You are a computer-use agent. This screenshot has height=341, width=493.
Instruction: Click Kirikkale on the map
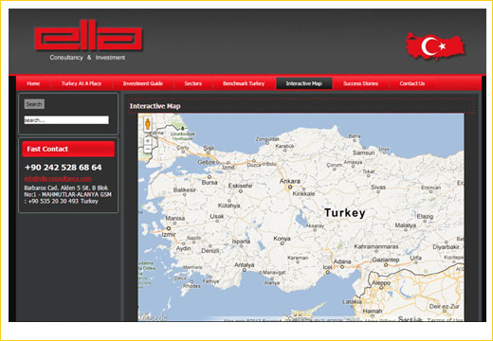point(303,193)
